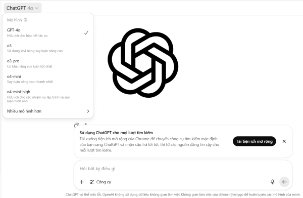Click the share icon above the banner
The height and width of the screenshot is (198, 303).
(x=86, y=124)
